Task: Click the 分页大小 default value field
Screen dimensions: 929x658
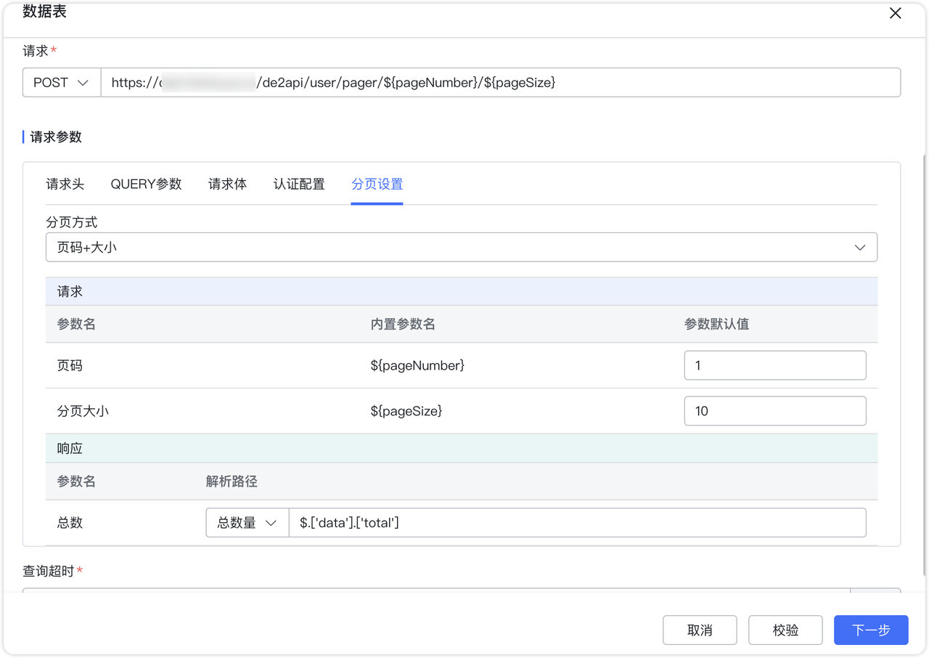Action: [x=775, y=411]
